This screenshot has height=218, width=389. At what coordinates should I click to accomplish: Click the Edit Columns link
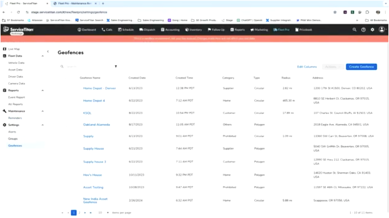point(307,67)
